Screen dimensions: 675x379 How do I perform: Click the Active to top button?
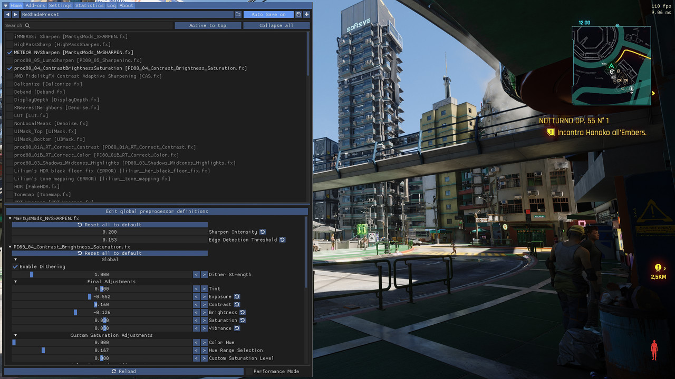pyautogui.click(x=208, y=25)
